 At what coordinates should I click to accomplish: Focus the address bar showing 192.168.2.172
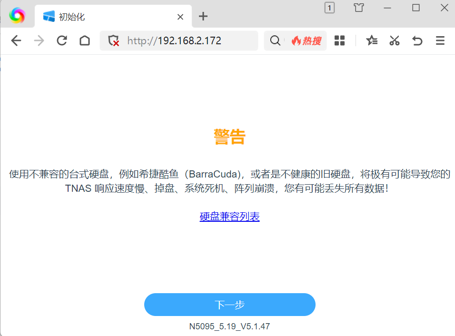190,41
